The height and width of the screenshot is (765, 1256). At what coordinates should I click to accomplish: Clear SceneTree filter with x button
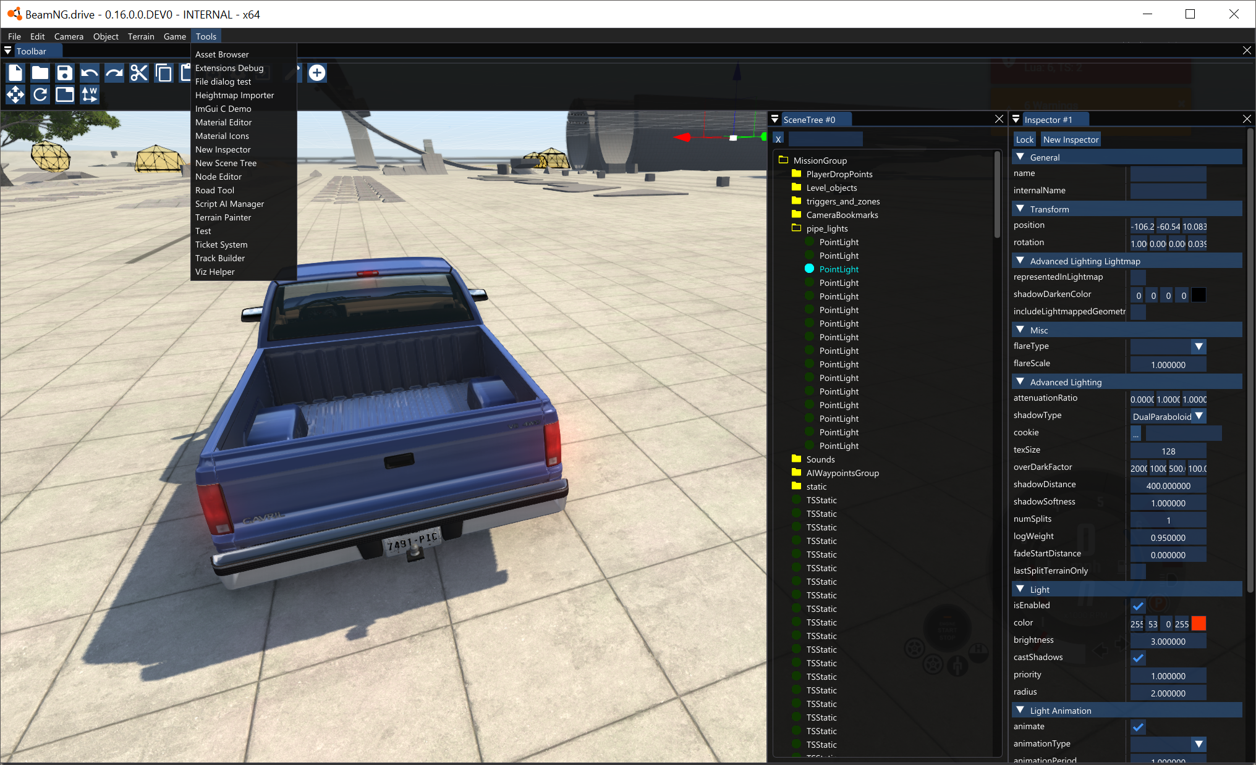click(x=778, y=139)
